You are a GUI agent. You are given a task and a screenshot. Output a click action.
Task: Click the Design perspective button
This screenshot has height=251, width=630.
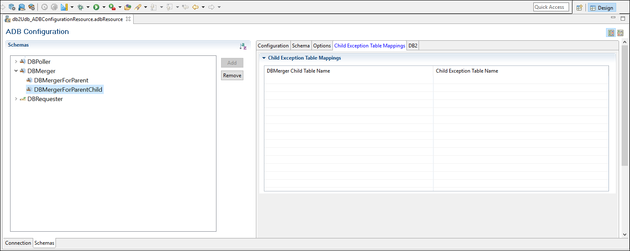602,8
